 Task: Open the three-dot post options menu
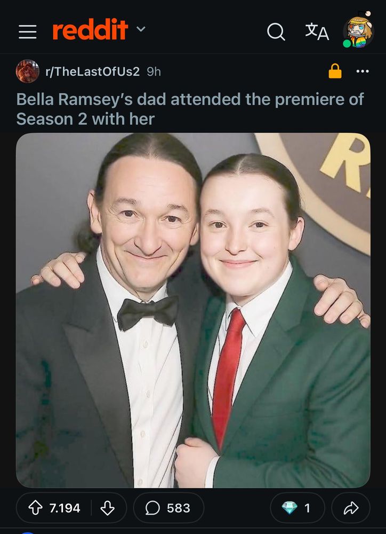tap(362, 71)
